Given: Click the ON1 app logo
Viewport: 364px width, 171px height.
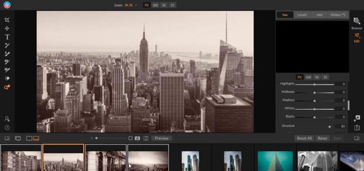Looking at the screenshot, I should [x=7, y=5].
